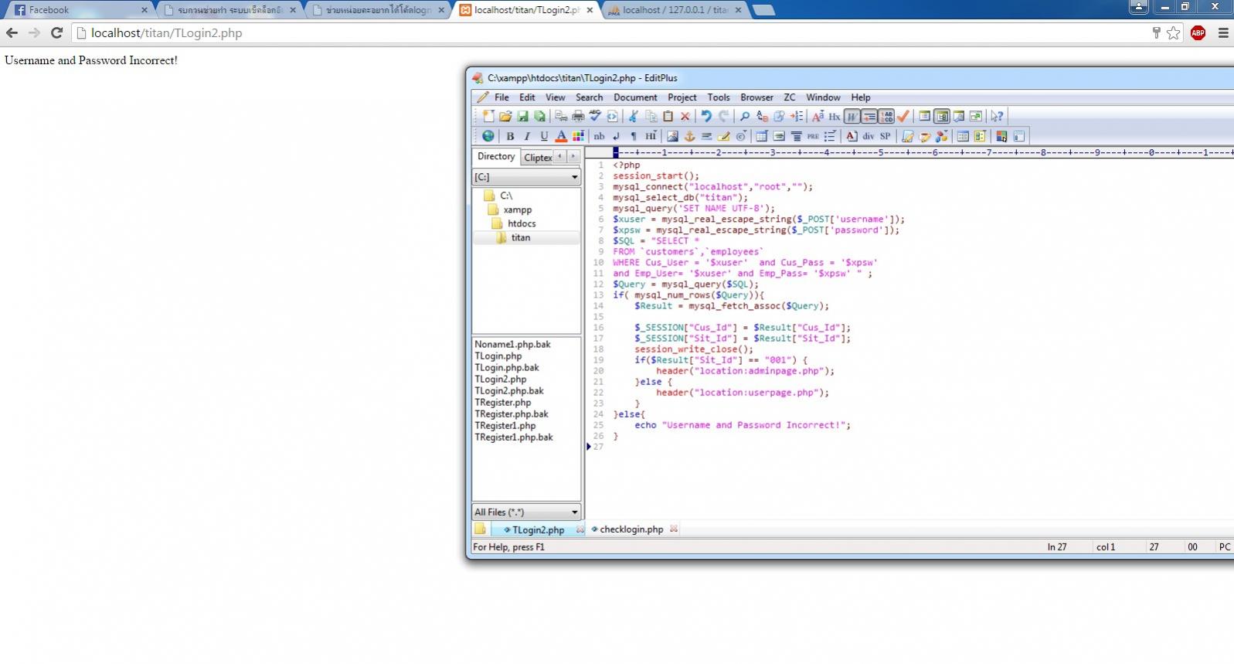Image resolution: width=1234 pixels, height=664 pixels.
Task: Click the orange check mark icon
Action: click(903, 116)
